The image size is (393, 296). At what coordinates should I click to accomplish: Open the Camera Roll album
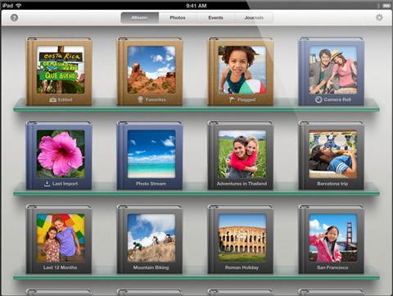point(332,71)
